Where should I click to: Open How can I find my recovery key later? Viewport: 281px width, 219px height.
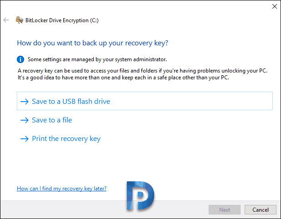coord(62,189)
